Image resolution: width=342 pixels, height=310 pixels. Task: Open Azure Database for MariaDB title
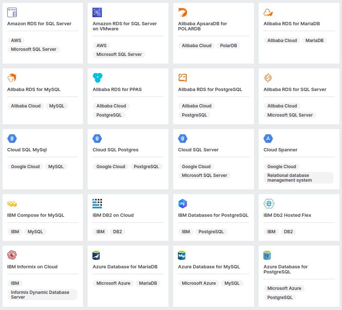125,267
